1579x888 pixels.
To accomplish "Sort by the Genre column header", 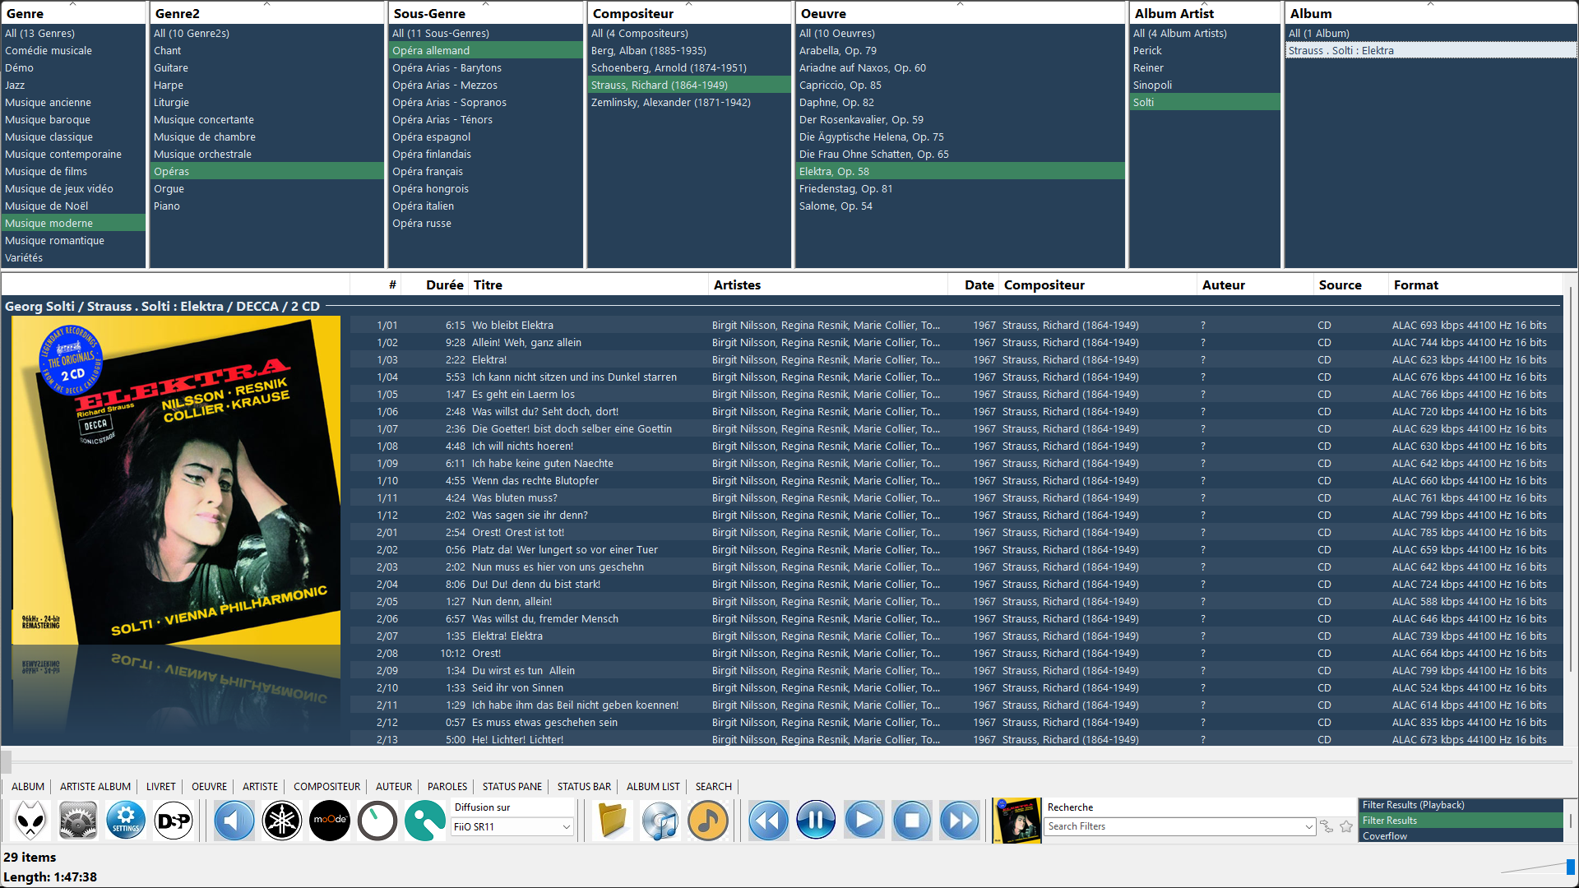I will tap(74, 13).
